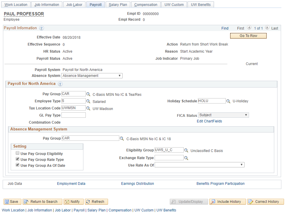Click the bottom Compensation link

point(120,210)
